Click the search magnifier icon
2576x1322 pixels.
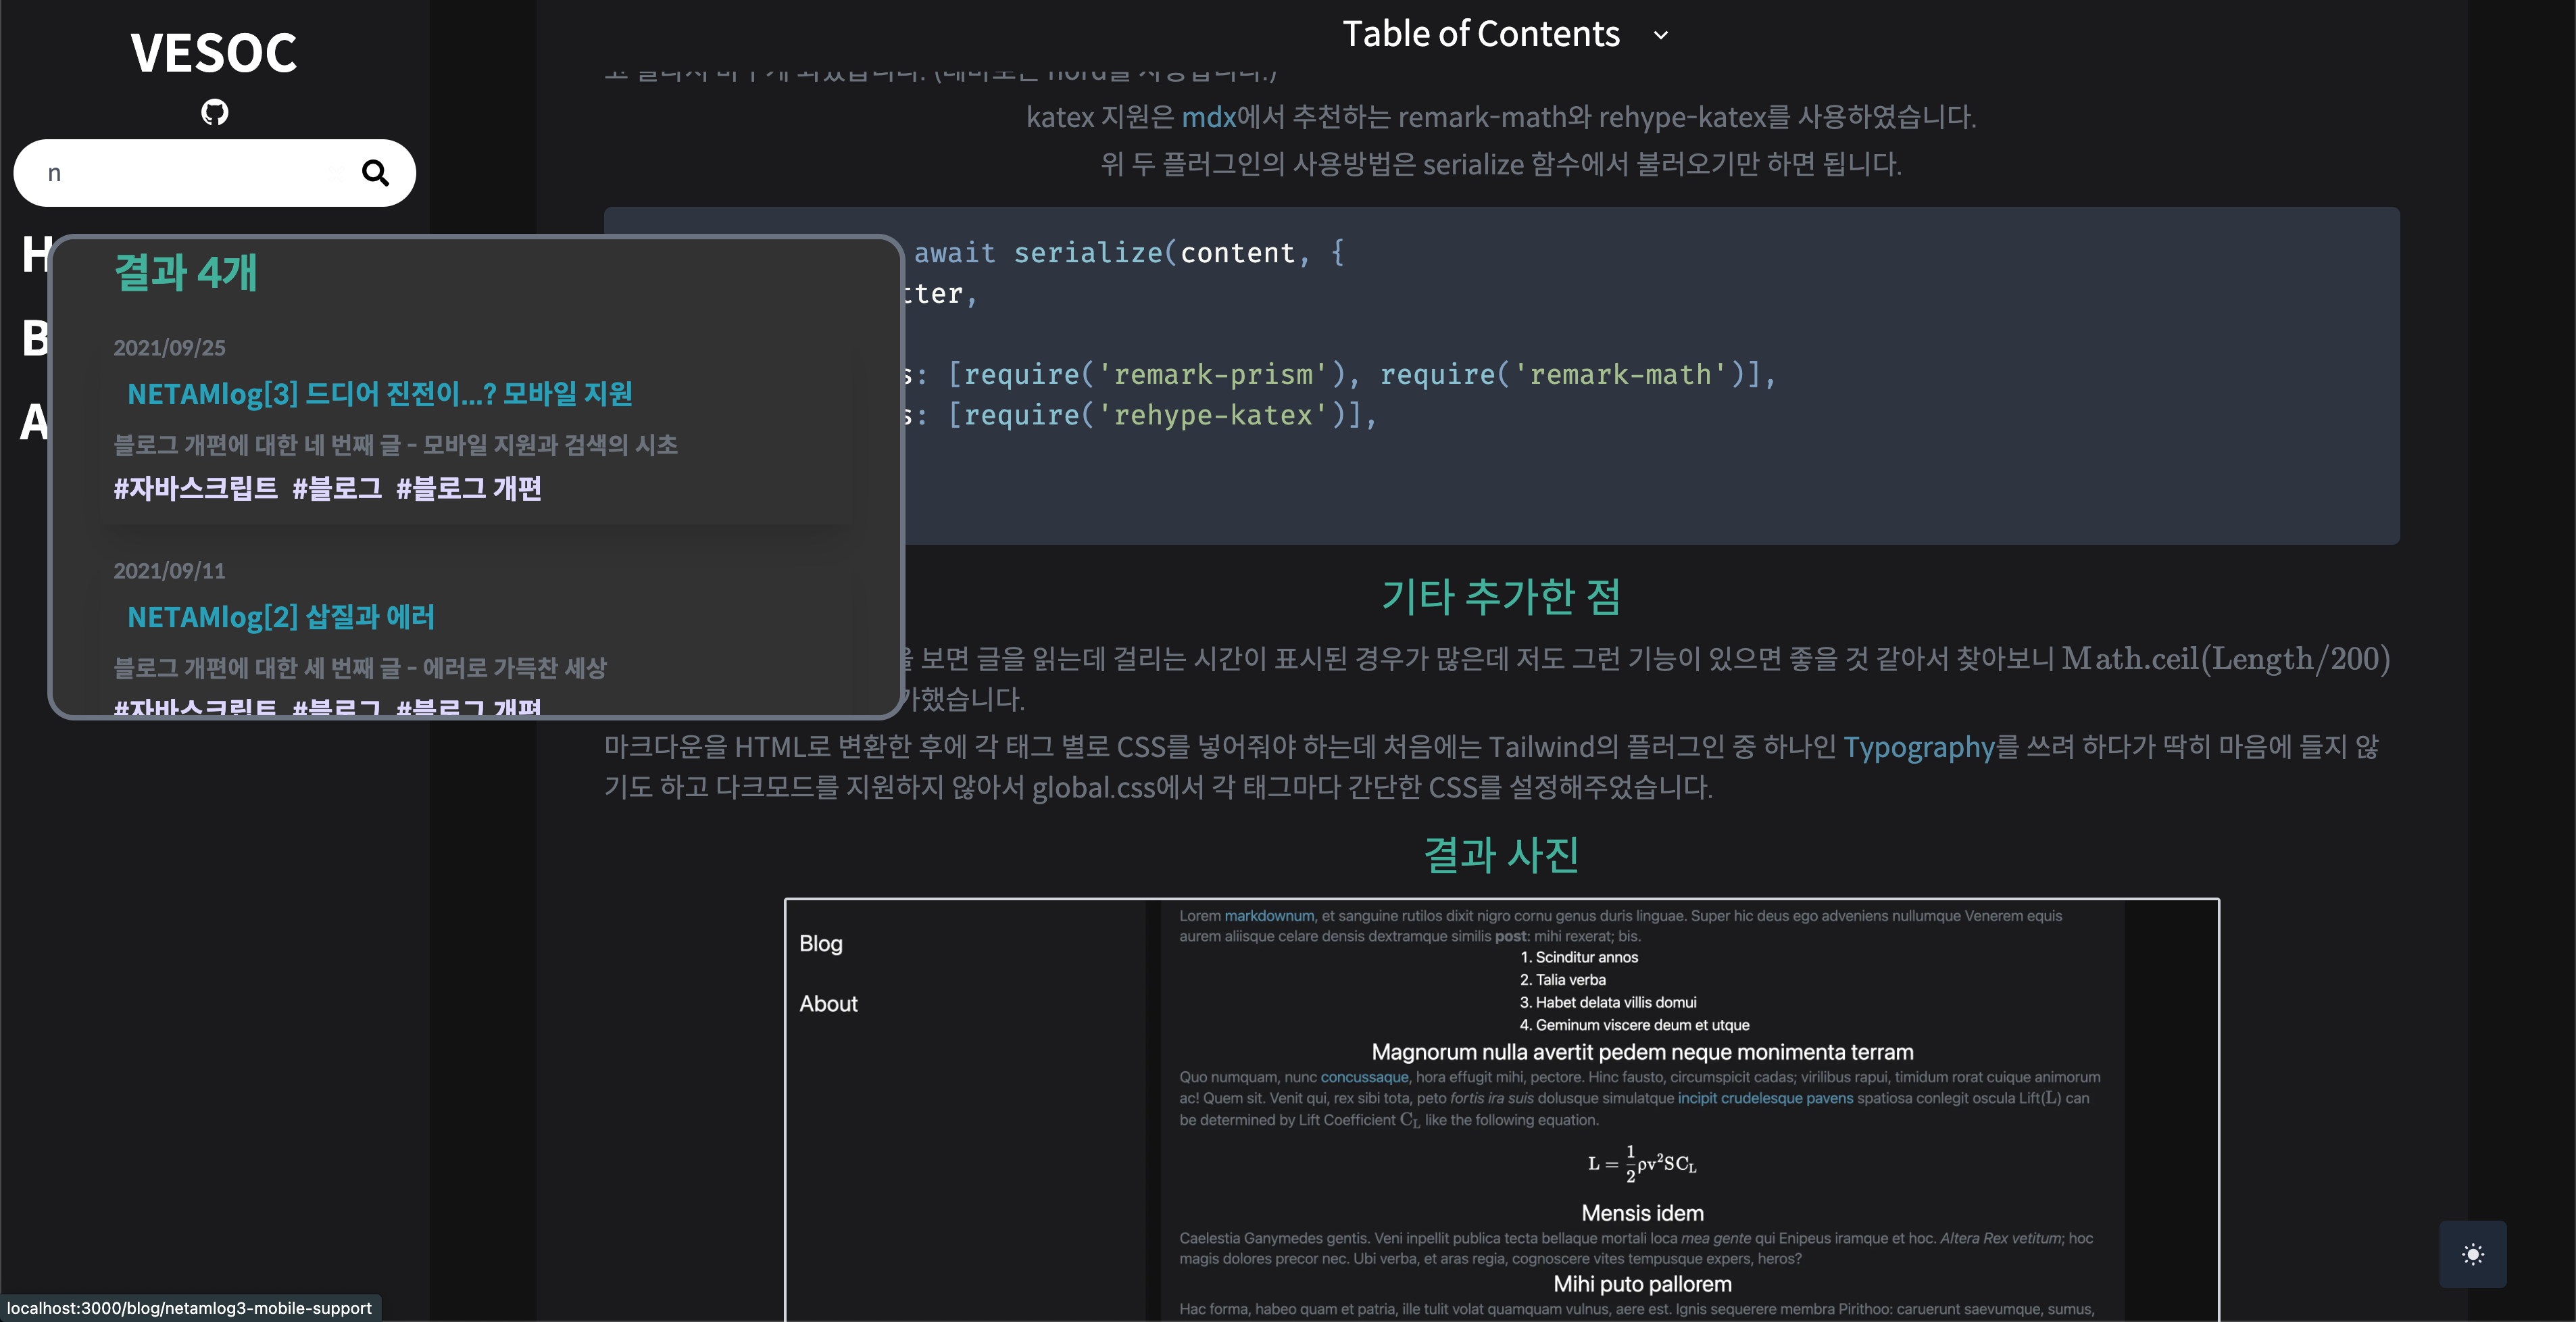(x=375, y=173)
